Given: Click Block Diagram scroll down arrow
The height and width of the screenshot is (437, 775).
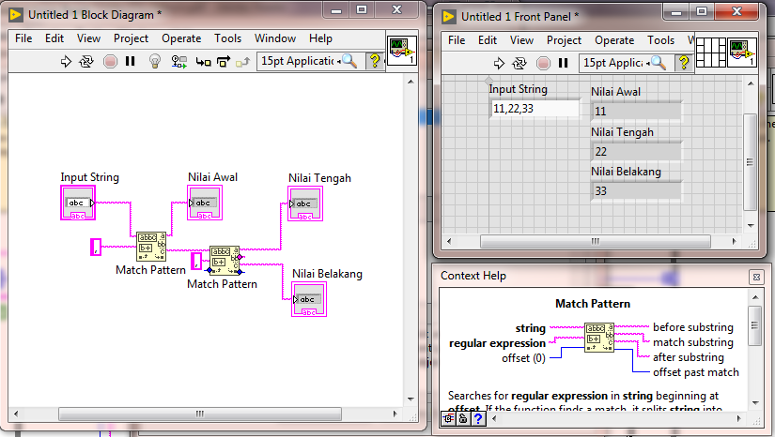Looking at the screenshot, I should click(411, 399).
